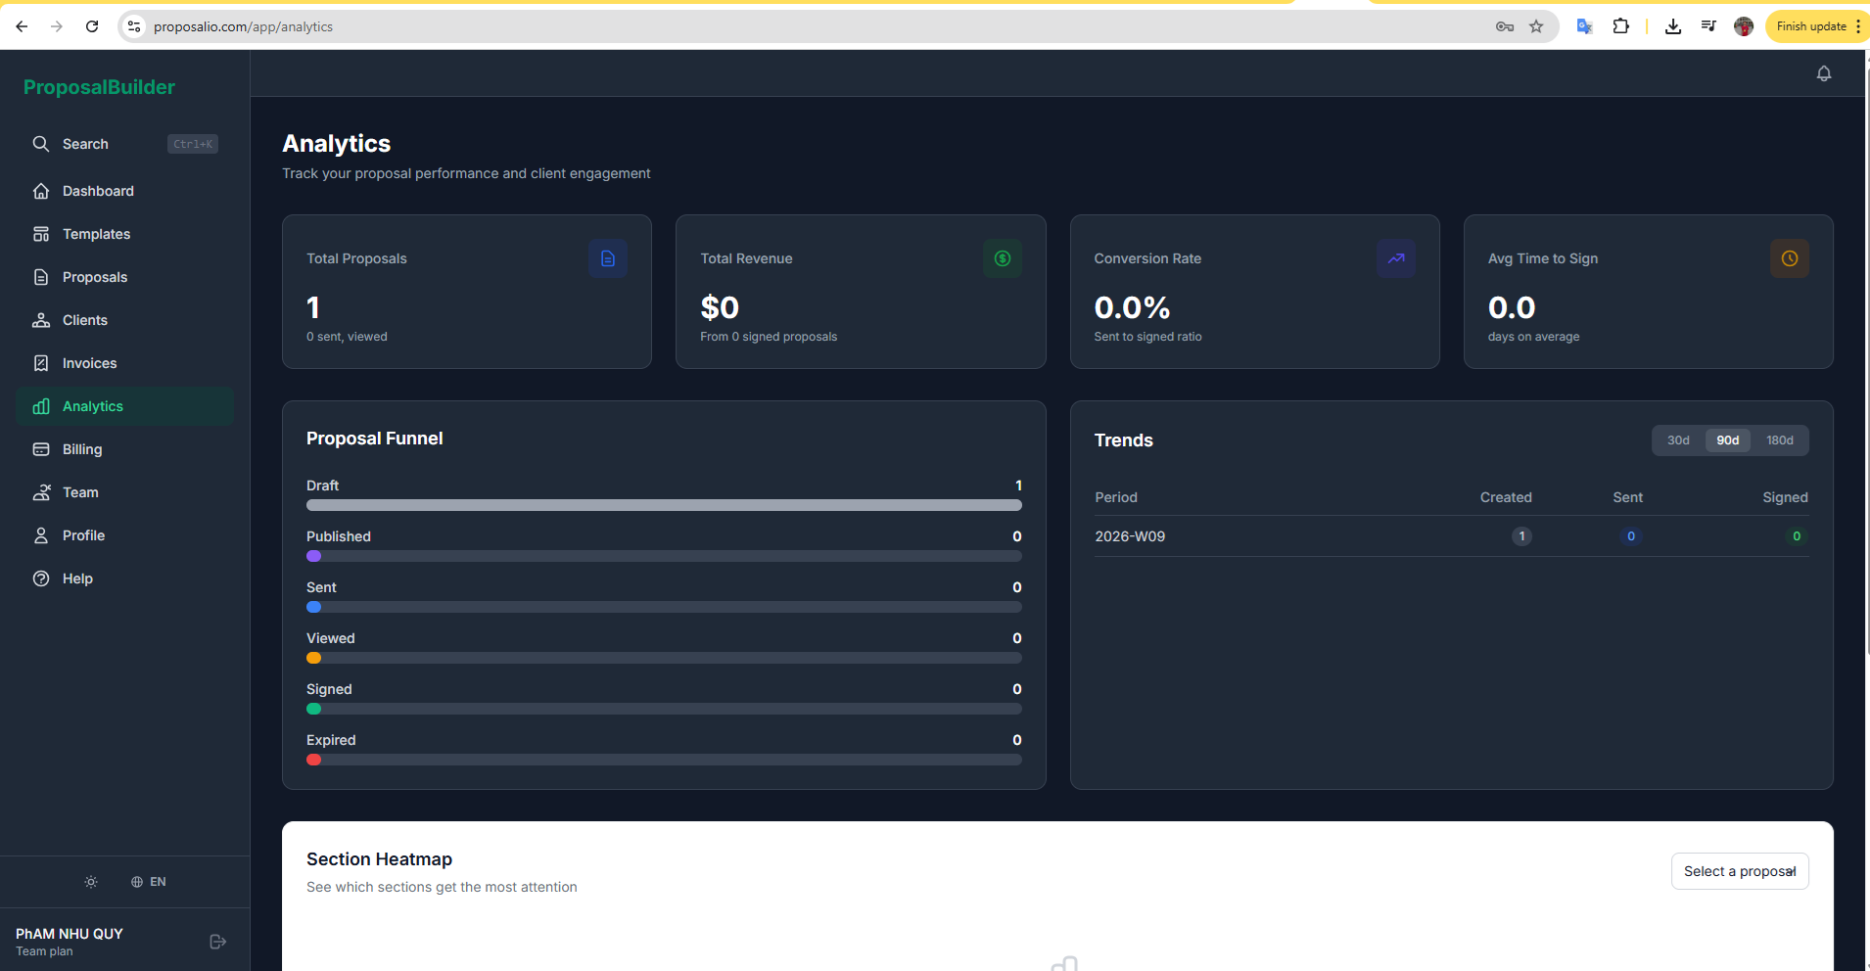Image resolution: width=1870 pixels, height=971 pixels.
Task: Select the 30d trends period
Action: coord(1677,440)
